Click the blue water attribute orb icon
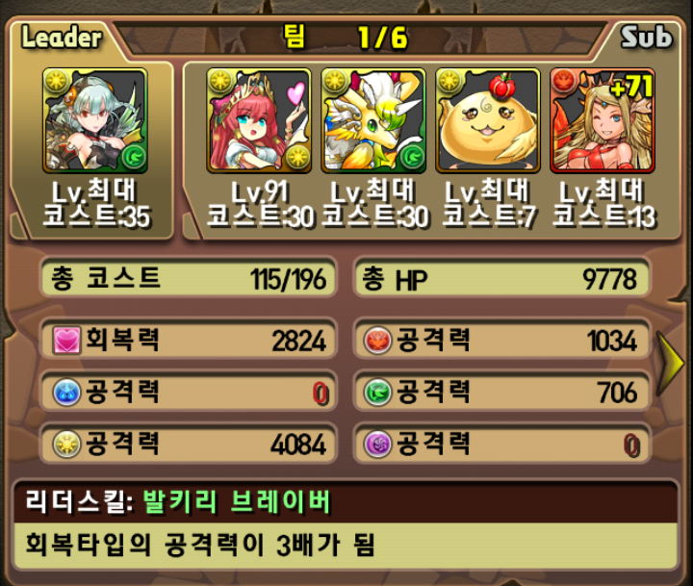Image resolution: width=693 pixels, height=586 pixels. (x=66, y=393)
